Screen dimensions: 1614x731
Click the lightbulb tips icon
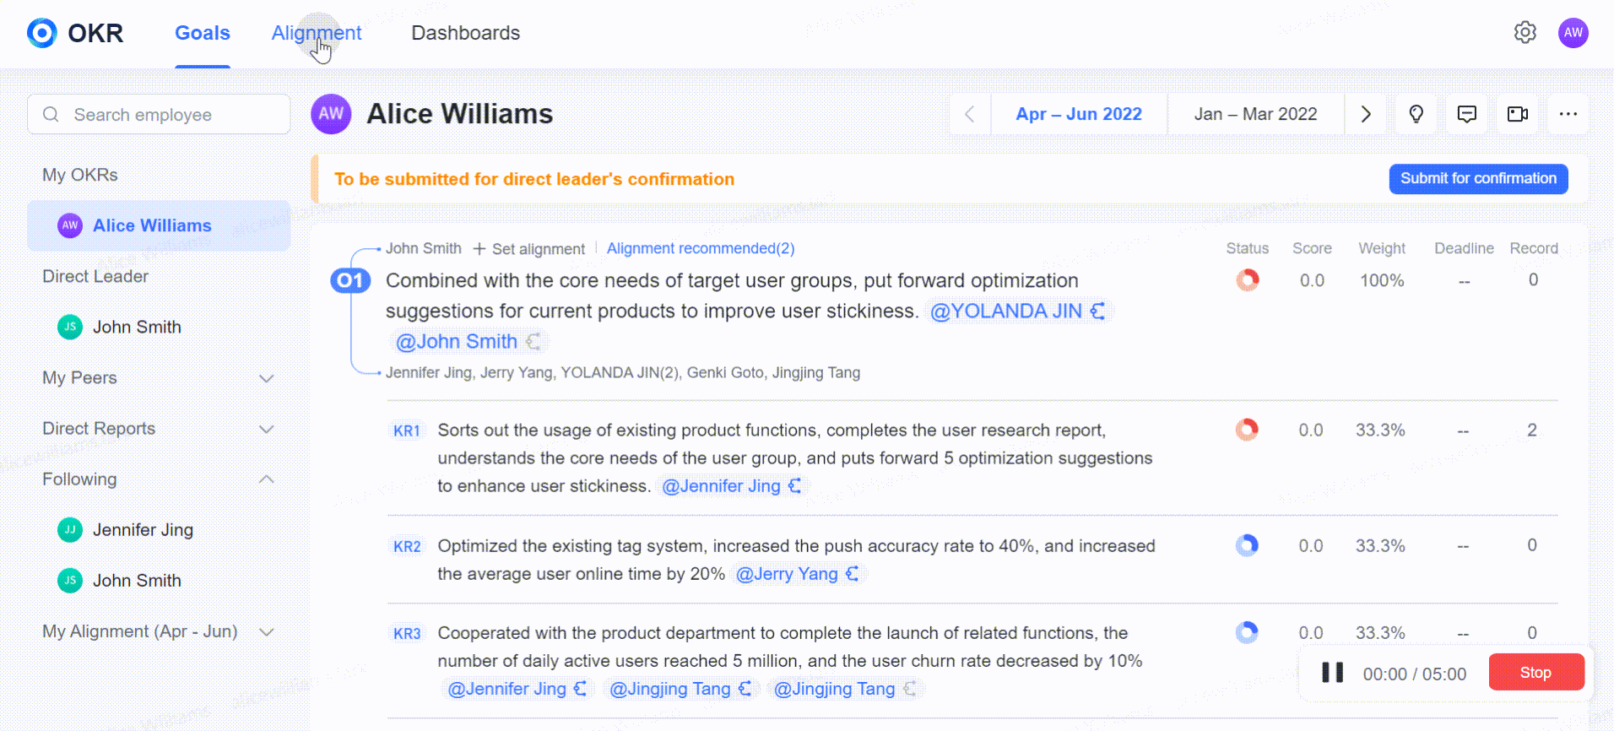(1416, 114)
